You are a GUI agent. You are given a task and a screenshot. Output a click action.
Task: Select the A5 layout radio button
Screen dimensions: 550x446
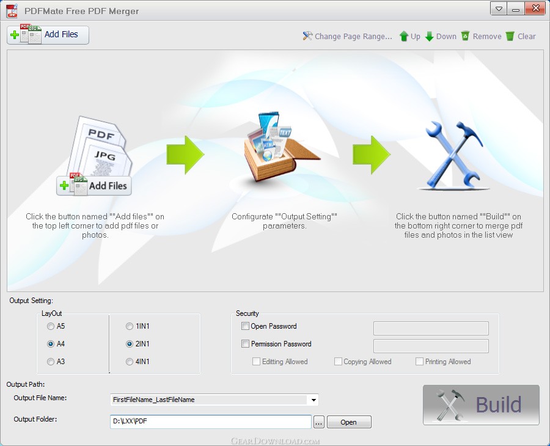51,326
